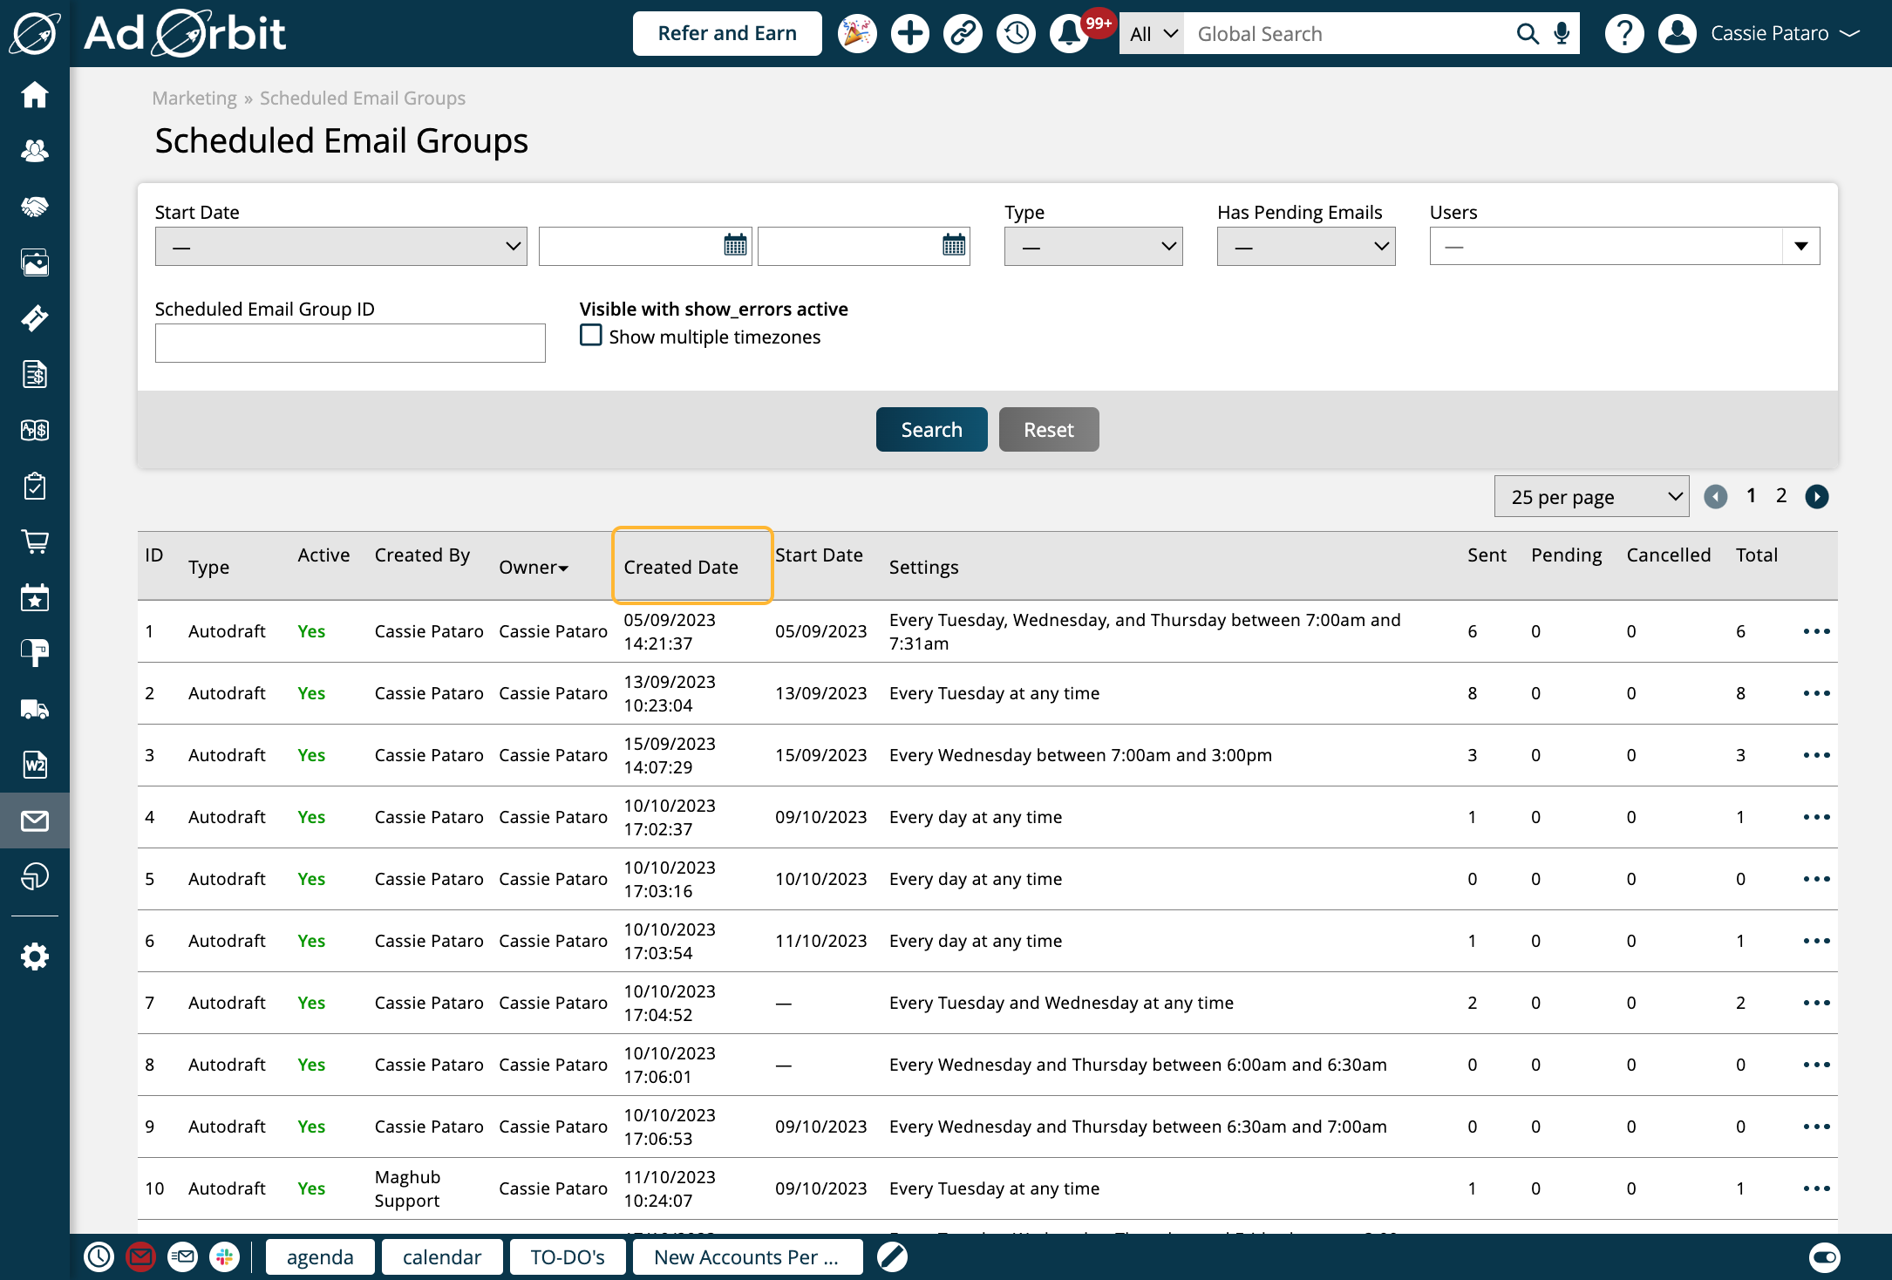Open the shopping cart icon
Screen dimensions: 1892x1280
(35, 541)
